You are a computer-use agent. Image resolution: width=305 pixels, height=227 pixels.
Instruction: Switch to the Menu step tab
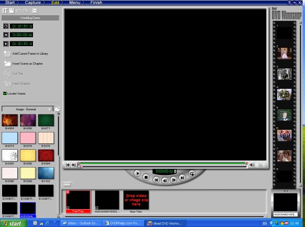[x=75, y=3]
